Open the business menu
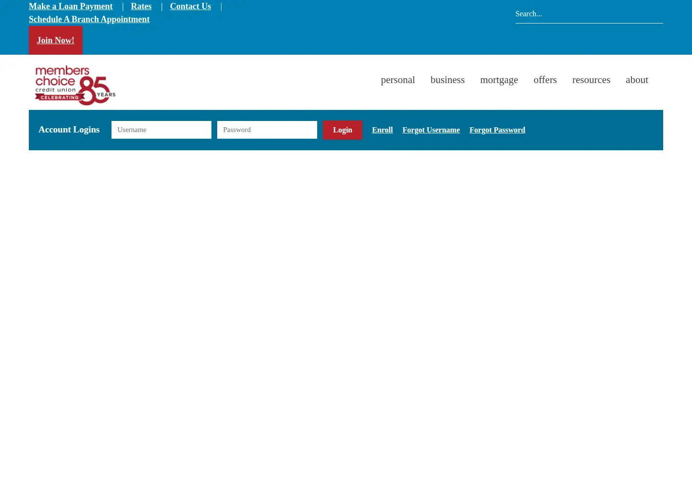Screen dimensions: 692x480 [447, 80]
